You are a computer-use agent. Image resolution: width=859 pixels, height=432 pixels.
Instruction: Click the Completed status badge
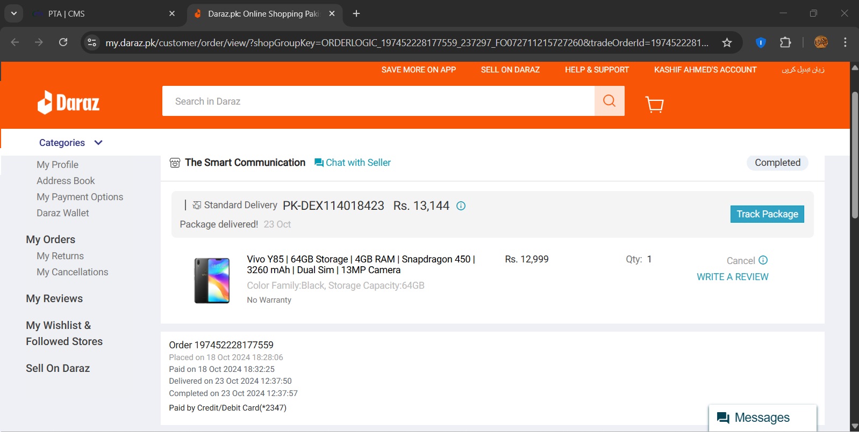tap(777, 163)
